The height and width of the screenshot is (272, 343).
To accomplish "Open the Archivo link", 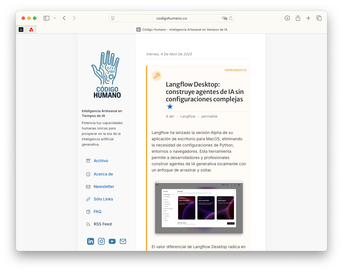I will [101, 161].
